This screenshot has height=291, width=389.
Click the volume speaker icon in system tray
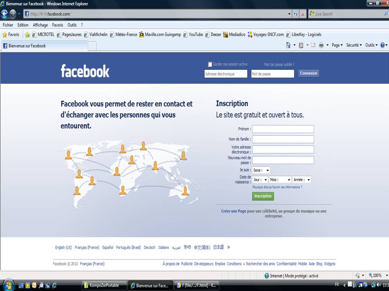(379, 285)
